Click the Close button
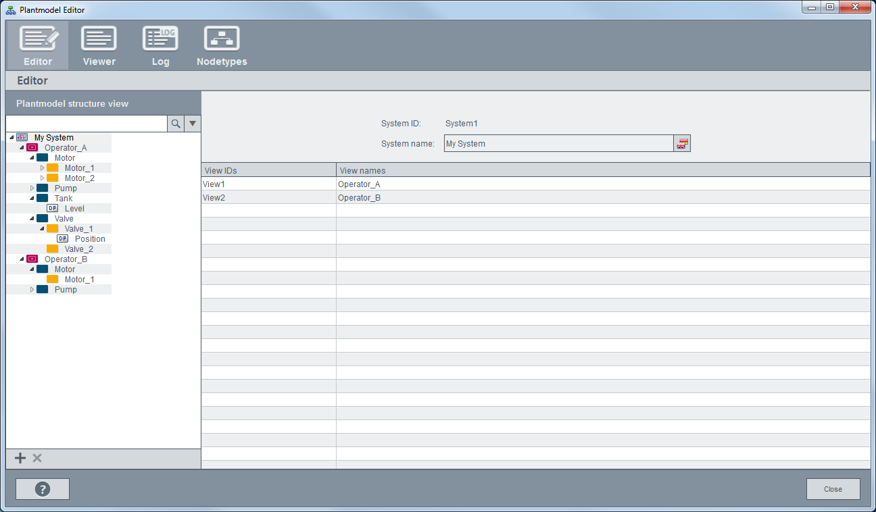876x512 pixels. point(833,489)
